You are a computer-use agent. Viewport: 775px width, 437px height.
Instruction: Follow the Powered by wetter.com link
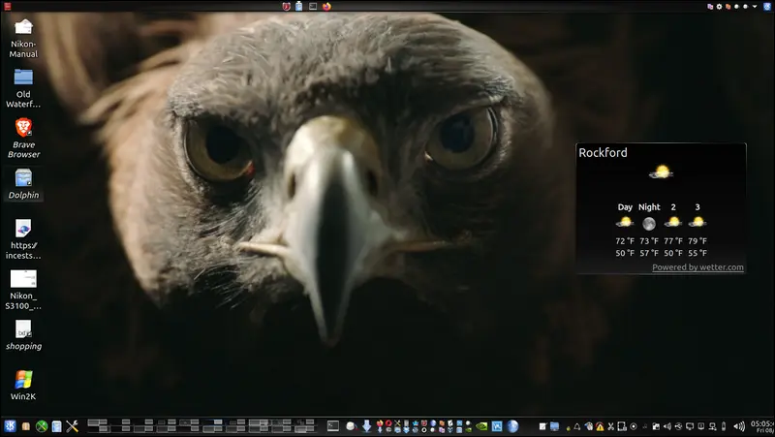coord(697,267)
